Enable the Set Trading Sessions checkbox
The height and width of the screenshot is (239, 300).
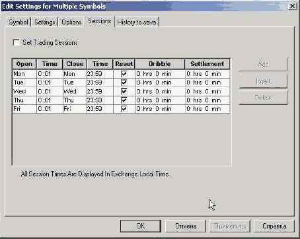tap(17, 42)
